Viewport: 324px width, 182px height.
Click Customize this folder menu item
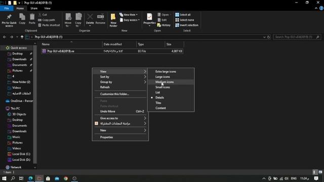(120, 94)
